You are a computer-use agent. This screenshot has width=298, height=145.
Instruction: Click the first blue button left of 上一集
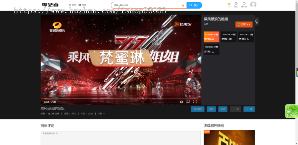[x=198, y=109]
